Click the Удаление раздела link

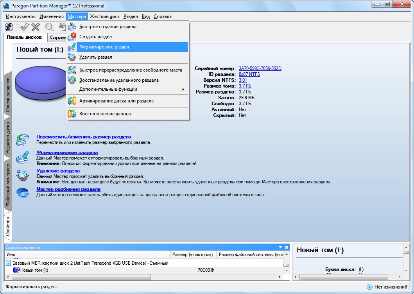coord(58,171)
